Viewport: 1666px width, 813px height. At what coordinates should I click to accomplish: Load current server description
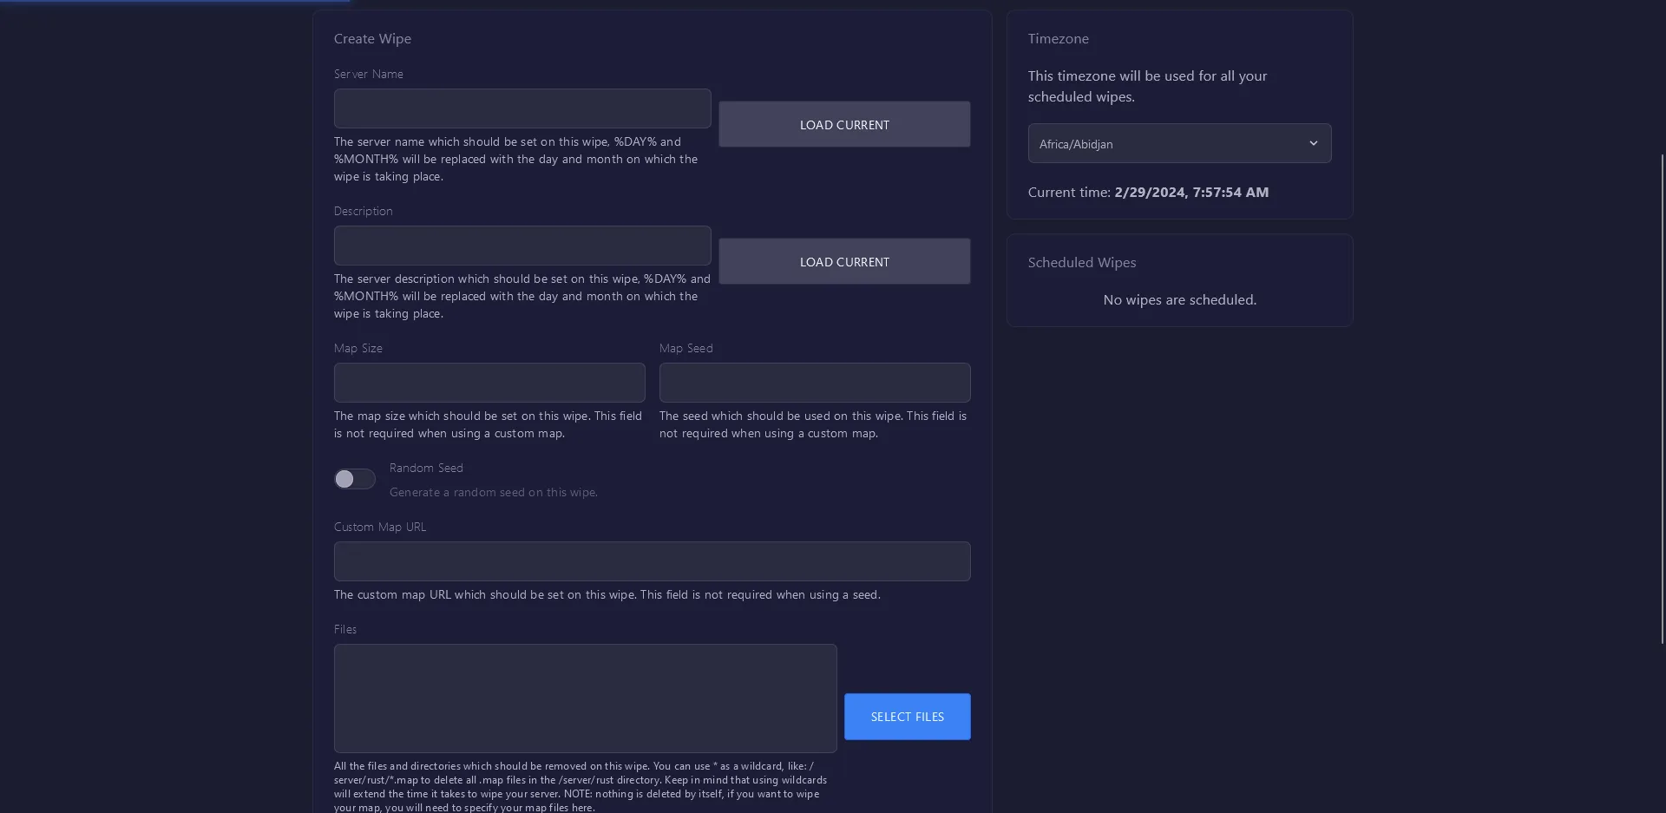(x=843, y=261)
